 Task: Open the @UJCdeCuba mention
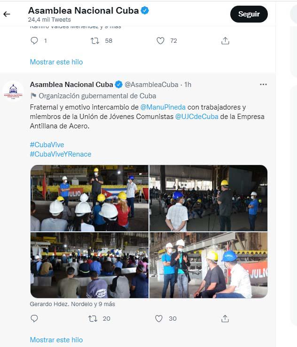click(197, 117)
